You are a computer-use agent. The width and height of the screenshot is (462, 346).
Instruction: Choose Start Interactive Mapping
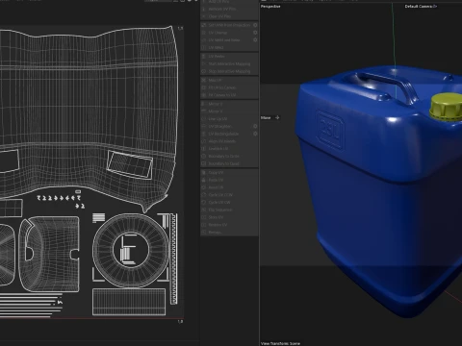(x=229, y=63)
